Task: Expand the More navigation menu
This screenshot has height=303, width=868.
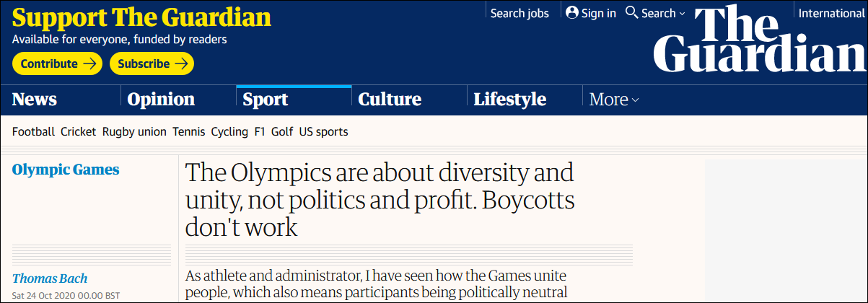Action: (614, 100)
